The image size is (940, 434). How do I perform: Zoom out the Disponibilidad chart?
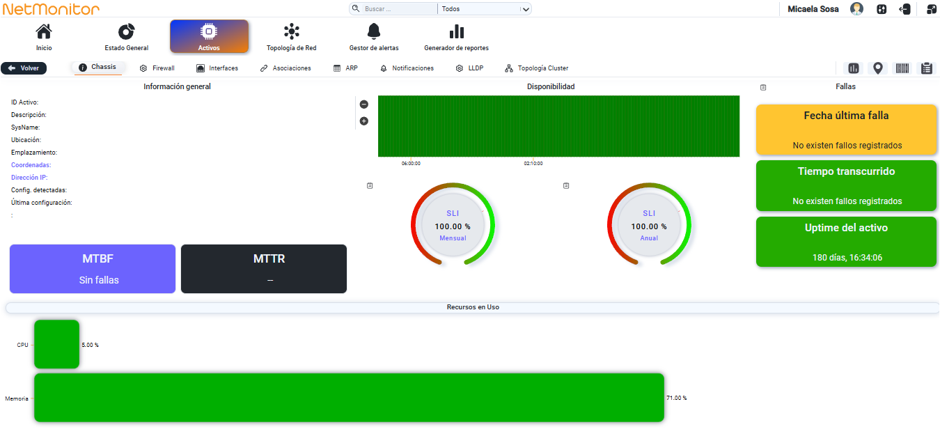(x=364, y=104)
